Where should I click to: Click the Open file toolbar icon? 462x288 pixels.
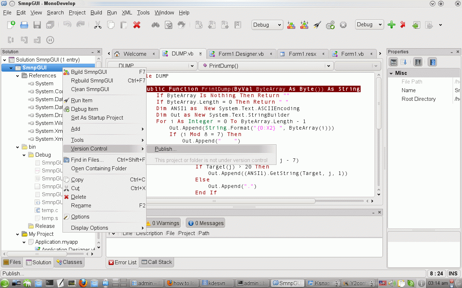pyautogui.click(x=24, y=25)
